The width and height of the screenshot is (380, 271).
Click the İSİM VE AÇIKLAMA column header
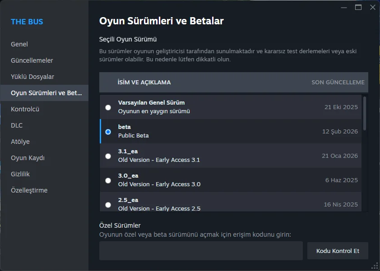(144, 83)
